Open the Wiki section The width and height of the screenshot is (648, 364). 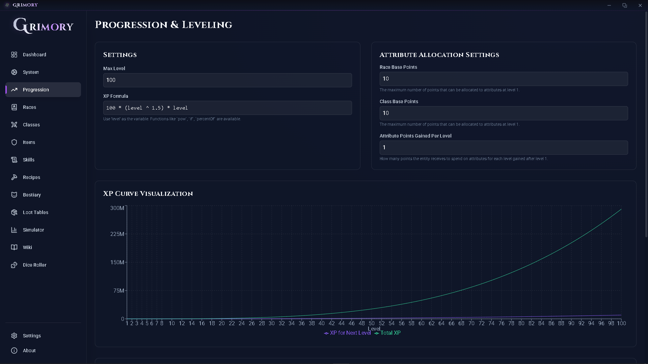coord(27,247)
